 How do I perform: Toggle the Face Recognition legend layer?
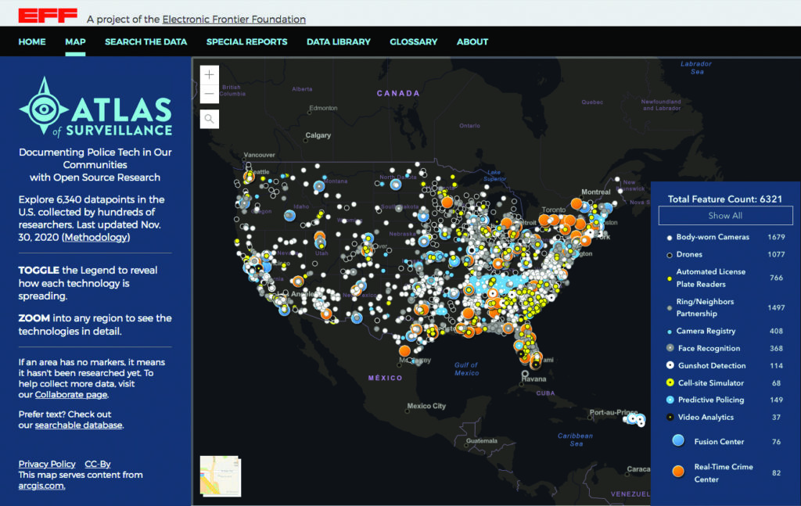point(708,348)
